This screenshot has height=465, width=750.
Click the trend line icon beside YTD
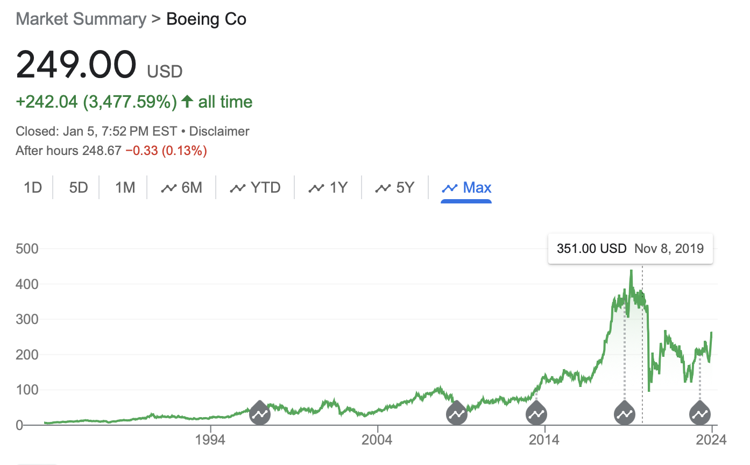click(x=238, y=188)
